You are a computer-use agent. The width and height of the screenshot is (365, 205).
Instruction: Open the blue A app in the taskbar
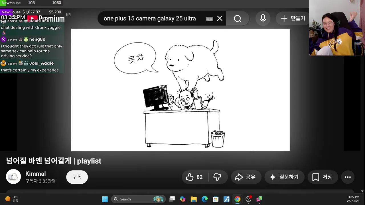(x=226, y=199)
